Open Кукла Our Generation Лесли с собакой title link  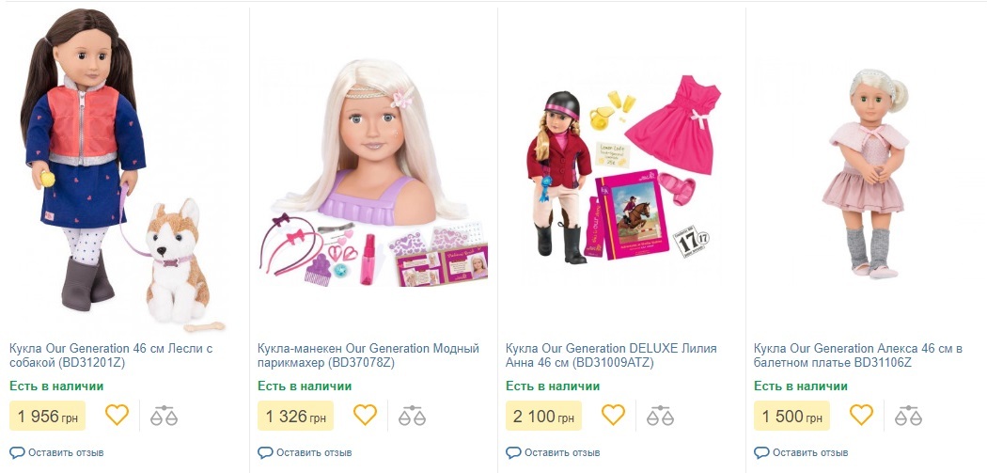[x=112, y=355]
